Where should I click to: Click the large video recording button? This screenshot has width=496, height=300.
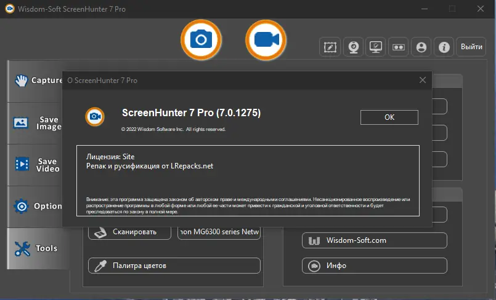coord(266,40)
